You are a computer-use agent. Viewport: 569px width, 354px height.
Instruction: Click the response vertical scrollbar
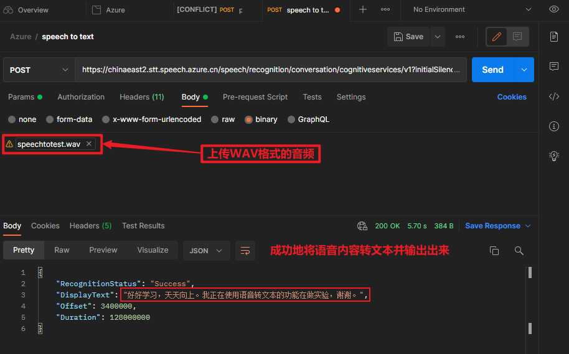pos(530,301)
